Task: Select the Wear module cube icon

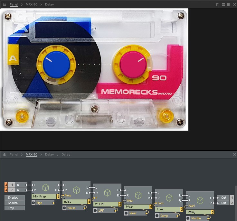Action: click(x=138, y=195)
